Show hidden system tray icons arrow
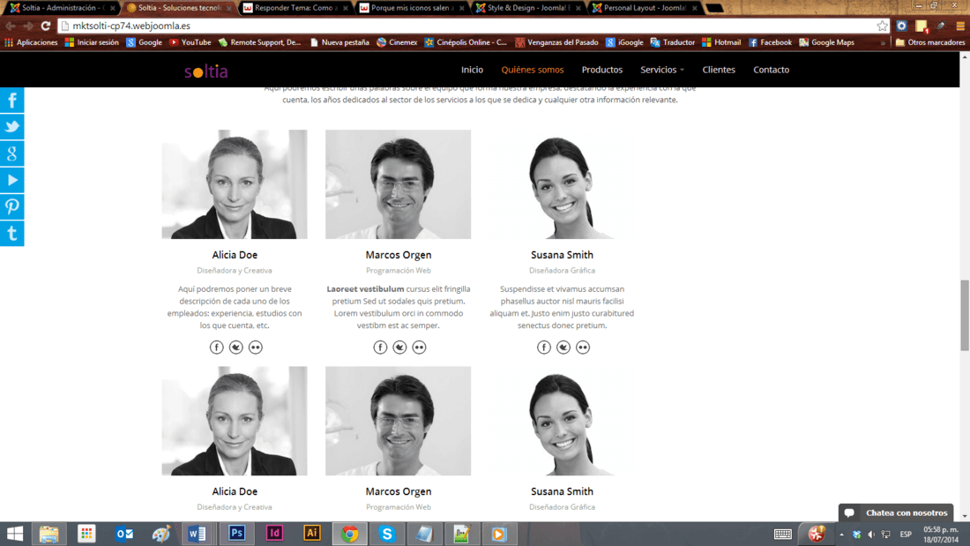Image resolution: width=970 pixels, height=546 pixels. coord(841,535)
